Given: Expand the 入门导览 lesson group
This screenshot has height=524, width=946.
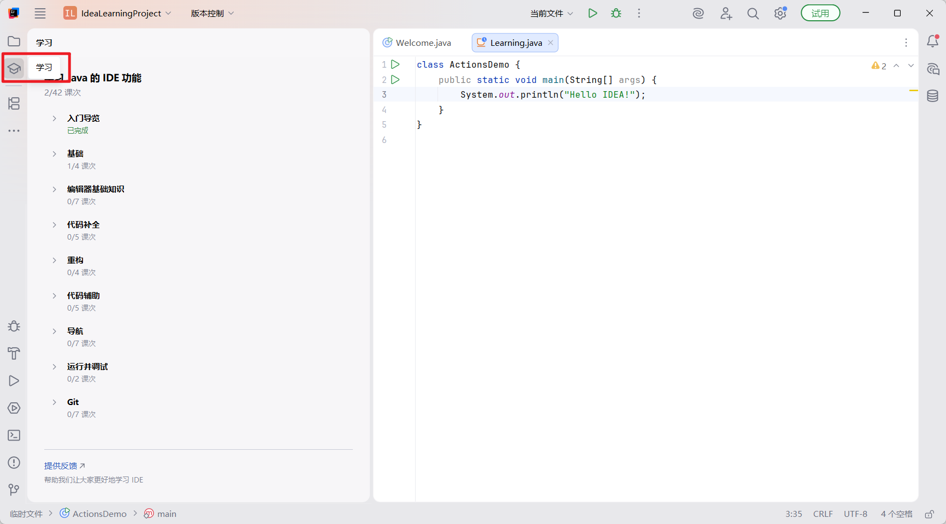Looking at the screenshot, I should (x=55, y=118).
